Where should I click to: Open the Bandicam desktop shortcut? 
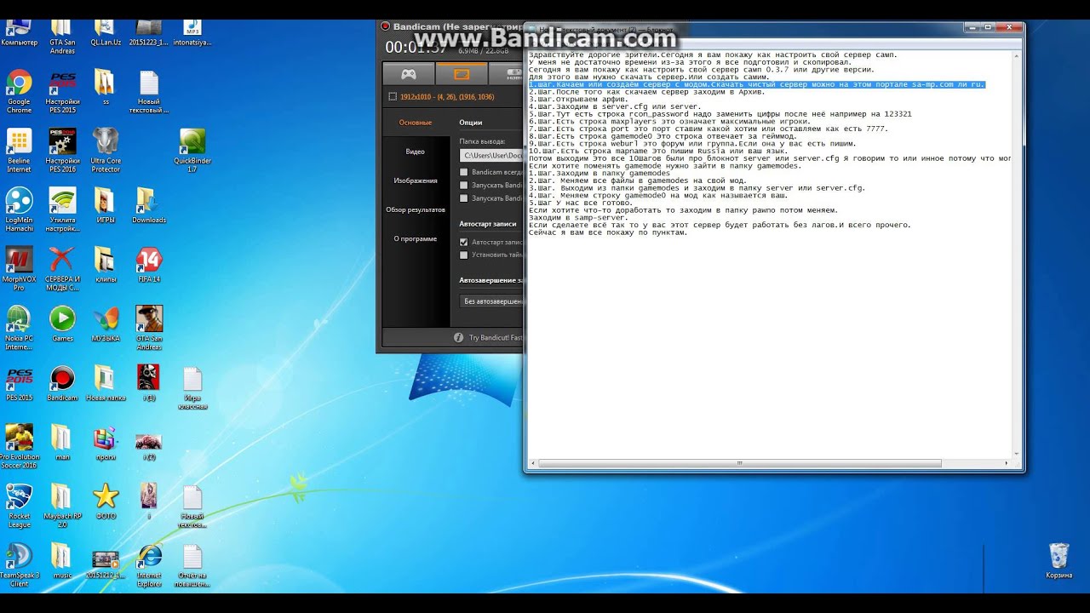[x=62, y=383]
